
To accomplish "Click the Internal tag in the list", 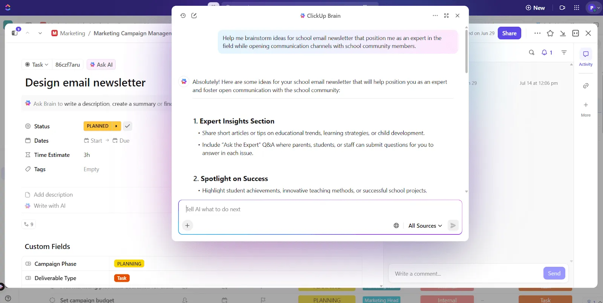I will coord(447,300).
